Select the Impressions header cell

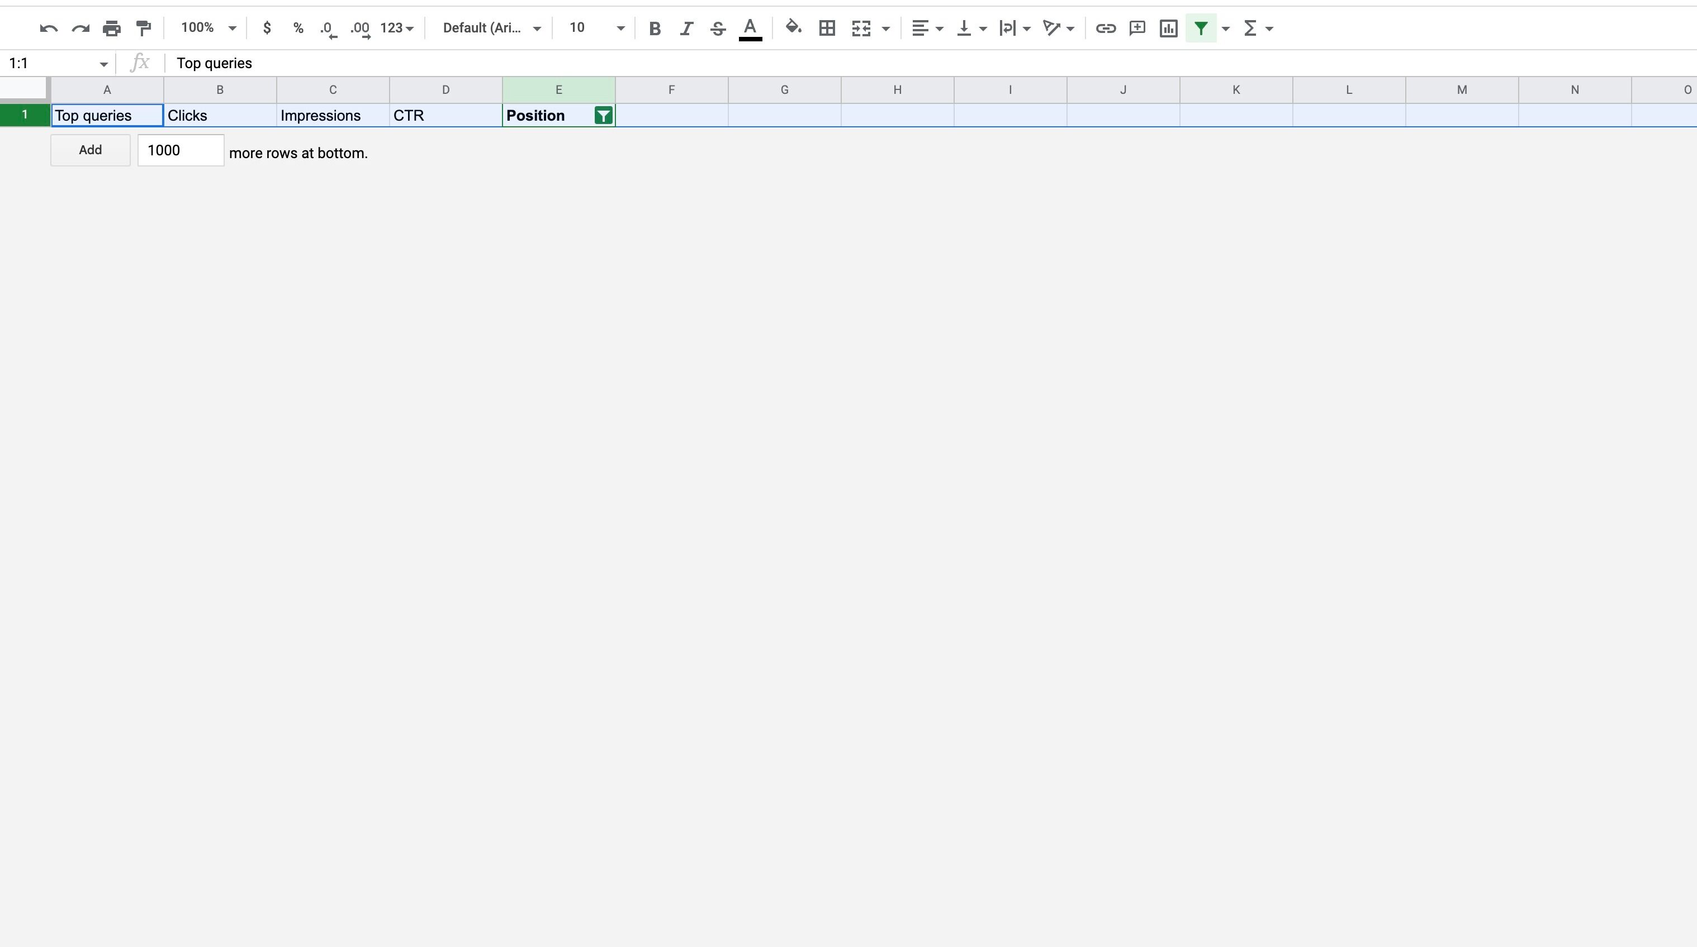(333, 116)
